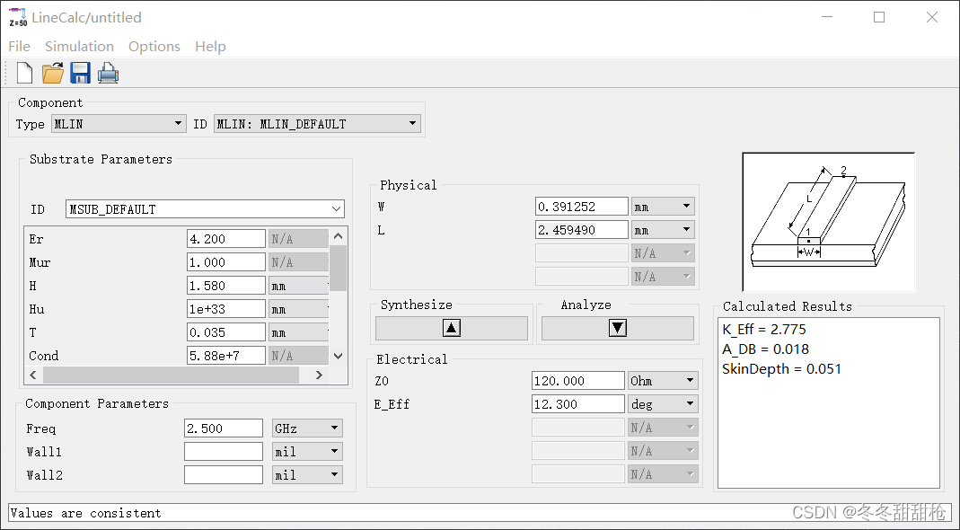Click the Analyze down-arrow button

[618, 328]
